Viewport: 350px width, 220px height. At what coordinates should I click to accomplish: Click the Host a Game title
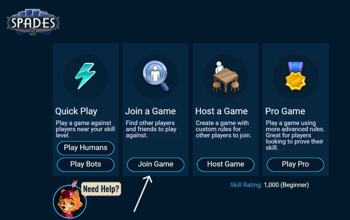[221, 111]
